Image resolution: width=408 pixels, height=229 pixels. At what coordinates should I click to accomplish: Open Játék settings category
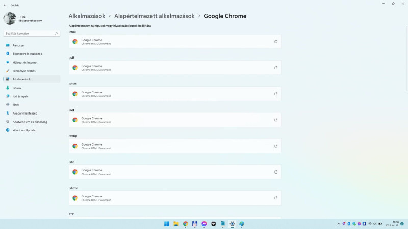[32, 105]
